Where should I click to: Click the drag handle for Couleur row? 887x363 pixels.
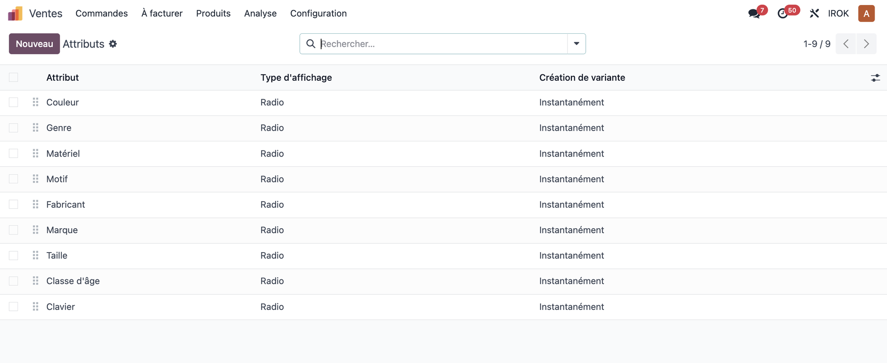36,102
